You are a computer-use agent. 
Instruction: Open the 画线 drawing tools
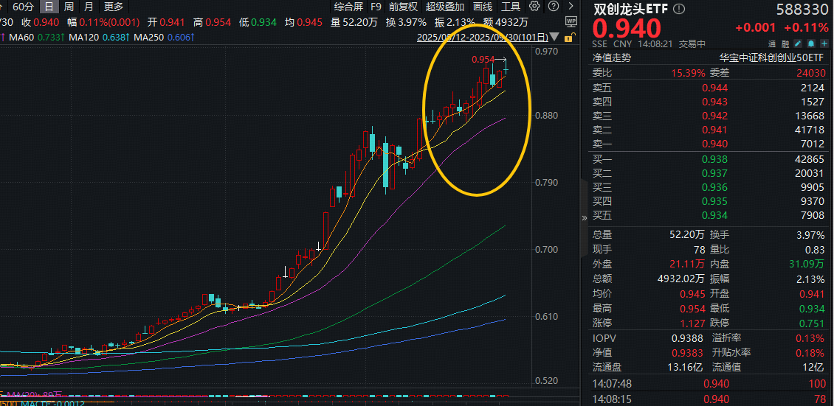tap(483, 7)
